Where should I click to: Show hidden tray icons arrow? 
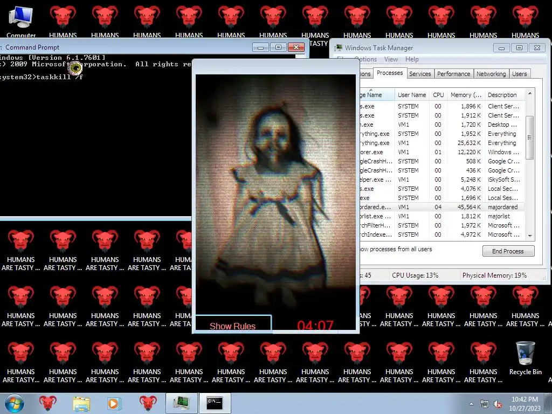471,404
